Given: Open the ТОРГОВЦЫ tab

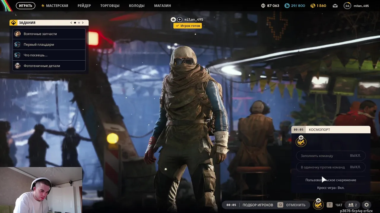Looking at the screenshot, I should point(110,6).
